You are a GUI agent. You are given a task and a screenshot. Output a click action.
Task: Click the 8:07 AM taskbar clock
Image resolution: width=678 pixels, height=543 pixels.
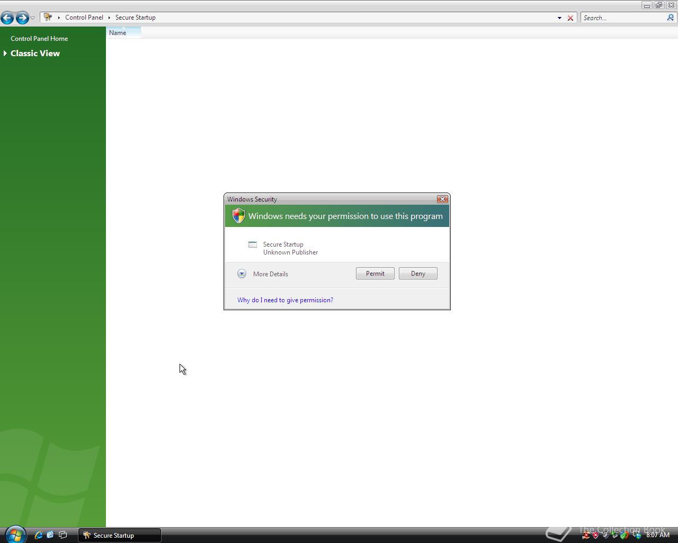[x=658, y=535]
